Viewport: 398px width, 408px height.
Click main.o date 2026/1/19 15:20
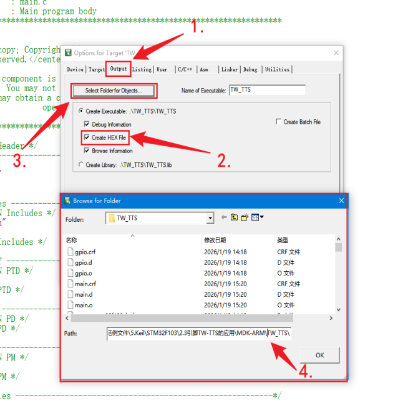225,305
